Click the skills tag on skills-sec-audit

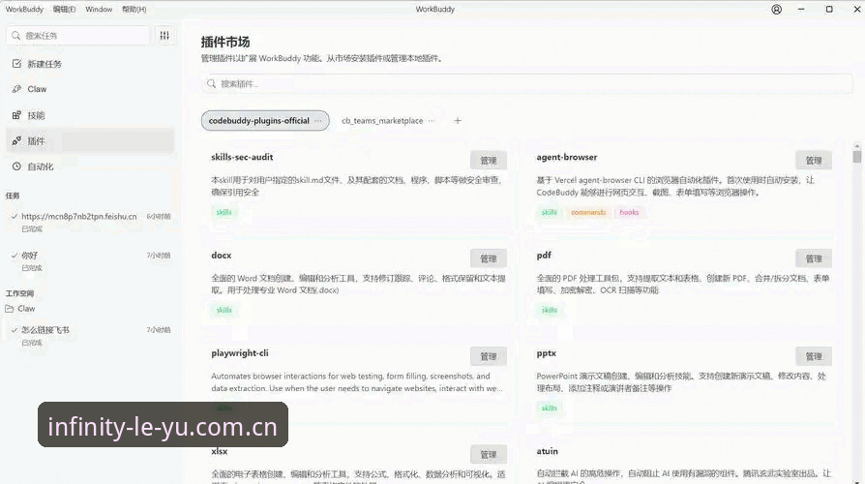(x=224, y=212)
